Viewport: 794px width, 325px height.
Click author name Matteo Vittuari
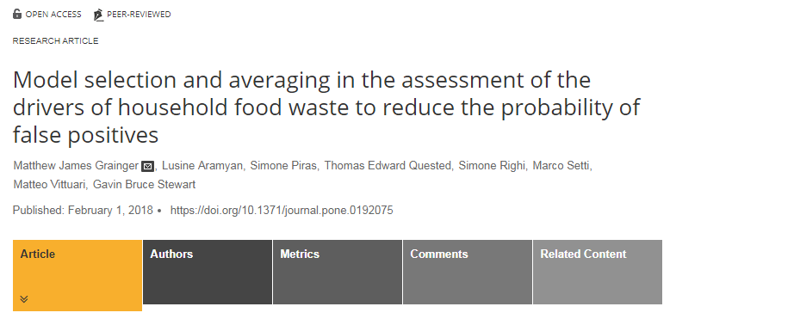point(49,185)
